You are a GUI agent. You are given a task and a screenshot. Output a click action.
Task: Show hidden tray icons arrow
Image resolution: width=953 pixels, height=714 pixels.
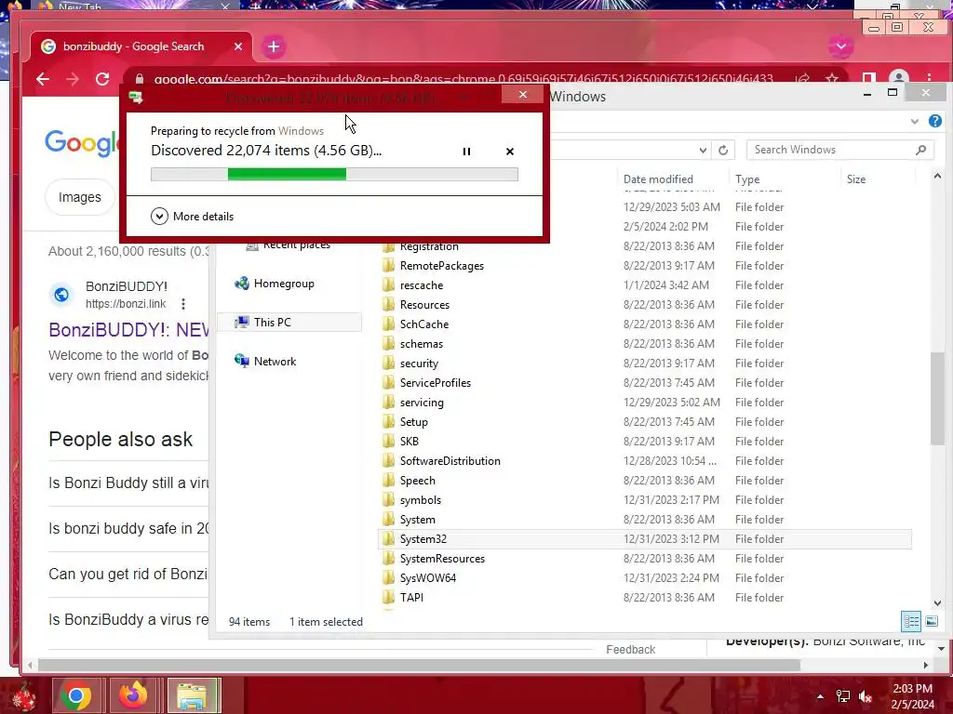(820, 696)
